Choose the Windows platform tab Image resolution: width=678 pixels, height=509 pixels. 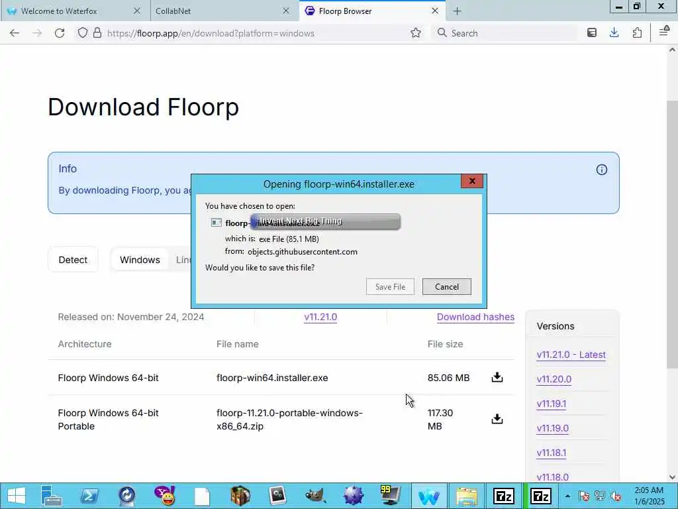point(140,260)
